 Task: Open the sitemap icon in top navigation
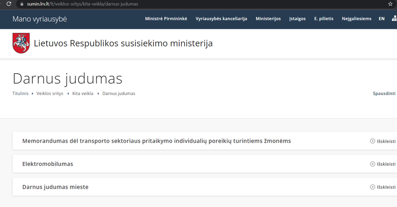(394, 19)
